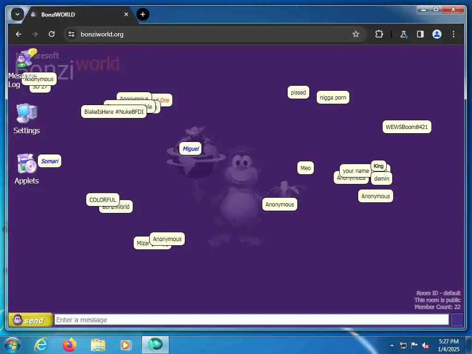
Task: Click the 'Member Count: 22' text
Action: [437, 307]
